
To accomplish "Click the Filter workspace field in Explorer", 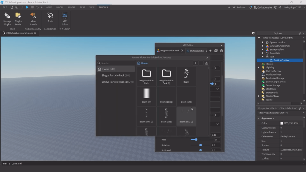I will [x=281, y=38].
